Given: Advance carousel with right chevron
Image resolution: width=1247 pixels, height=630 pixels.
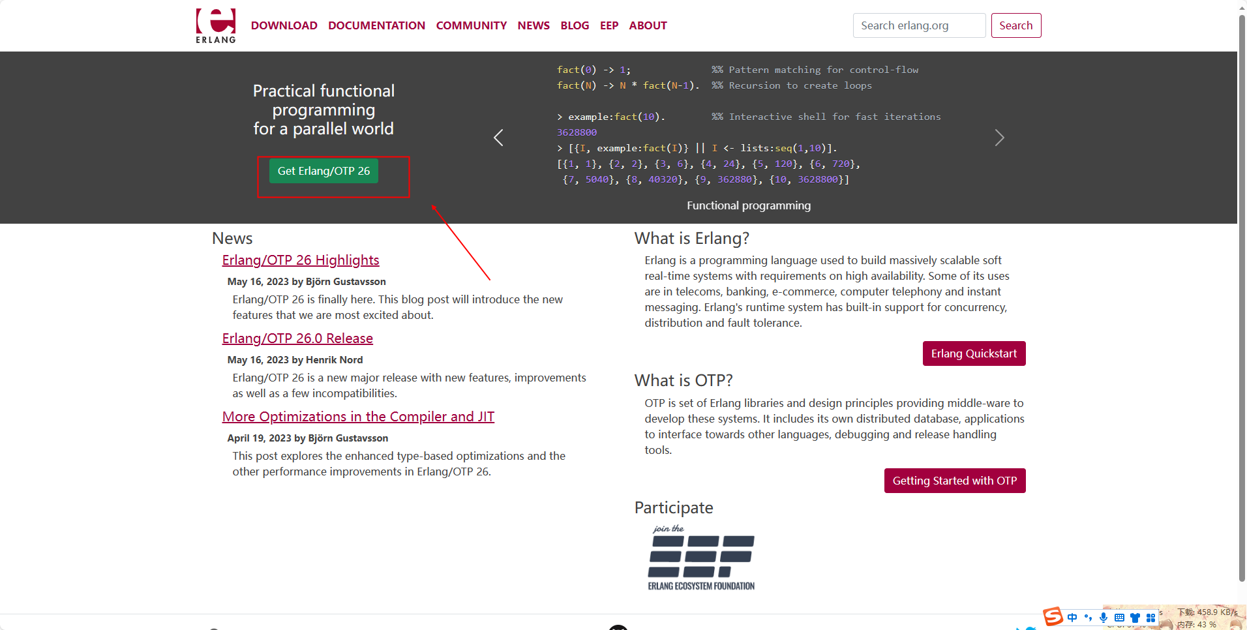Looking at the screenshot, I should click(999, 138).
